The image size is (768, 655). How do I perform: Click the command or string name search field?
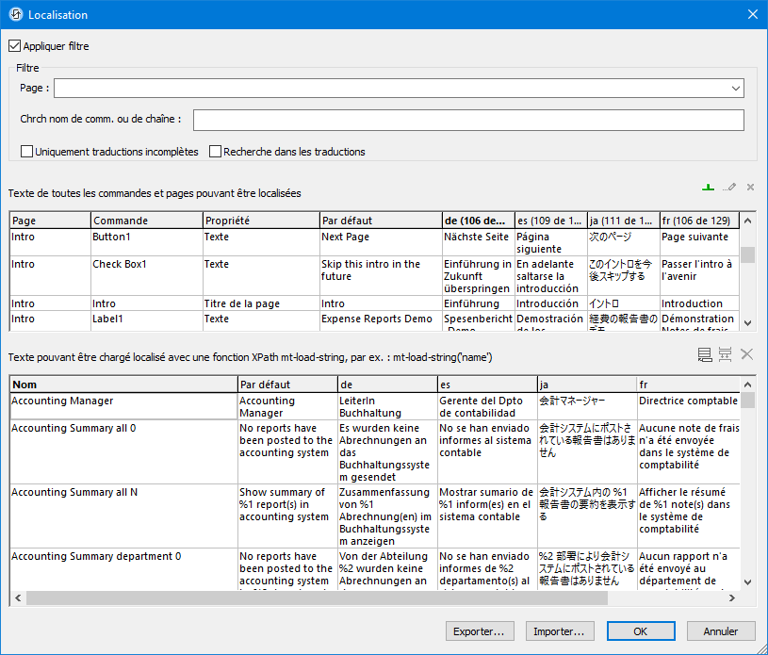pyautogui.click(x=468, y=120)
